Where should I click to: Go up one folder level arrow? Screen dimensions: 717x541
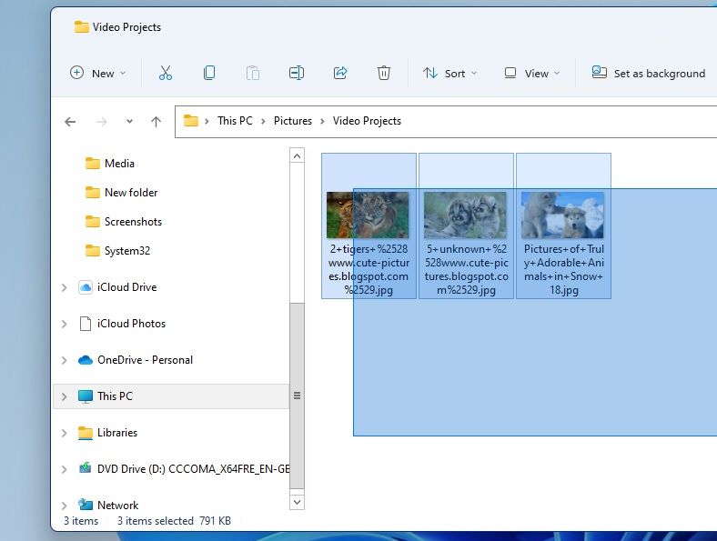(x=156, y=121)
